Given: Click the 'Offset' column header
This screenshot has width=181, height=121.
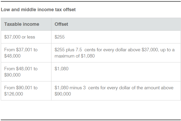Looking at the screenshot, I should (x=61, y=24).
